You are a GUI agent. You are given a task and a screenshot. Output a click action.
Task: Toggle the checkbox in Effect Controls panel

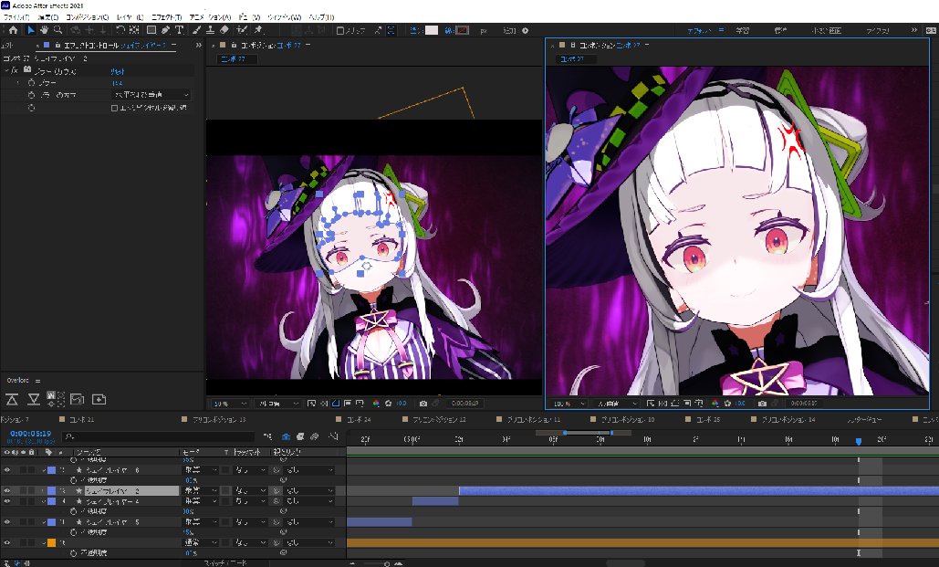[114, 108]
